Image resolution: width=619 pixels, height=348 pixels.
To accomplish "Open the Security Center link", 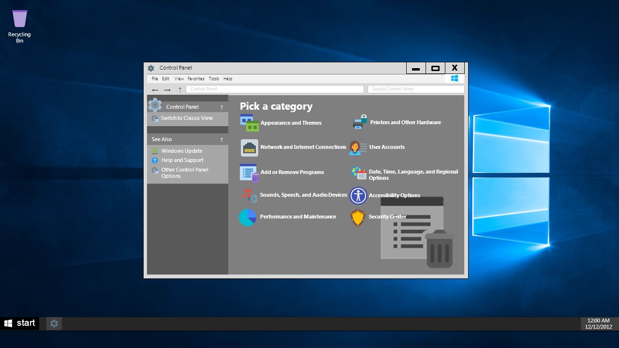I will tap(387, 217).
